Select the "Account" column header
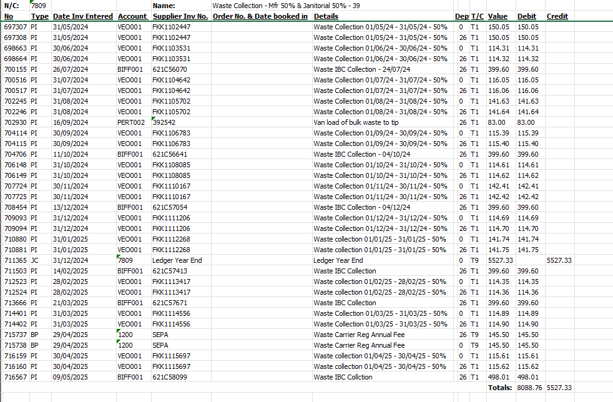 (132, 16)
